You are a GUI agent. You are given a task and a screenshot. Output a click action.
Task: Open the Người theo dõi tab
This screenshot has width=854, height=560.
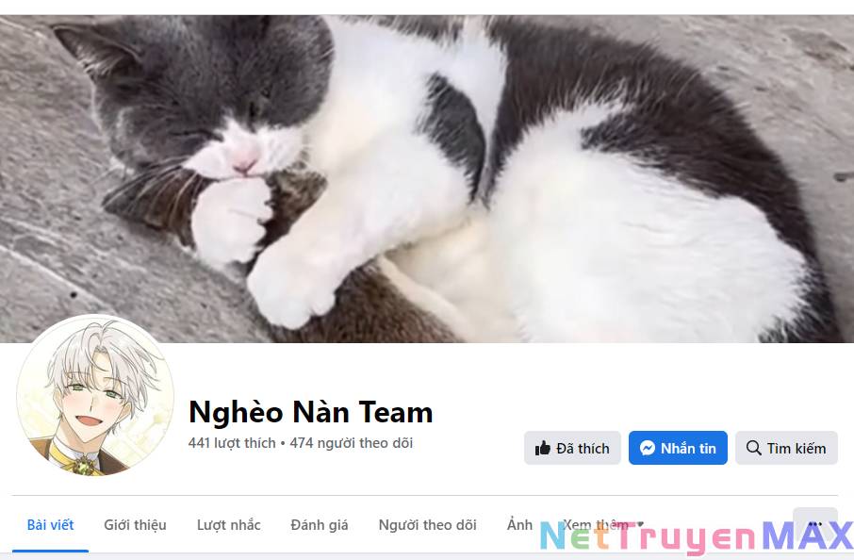click(428, 524)
